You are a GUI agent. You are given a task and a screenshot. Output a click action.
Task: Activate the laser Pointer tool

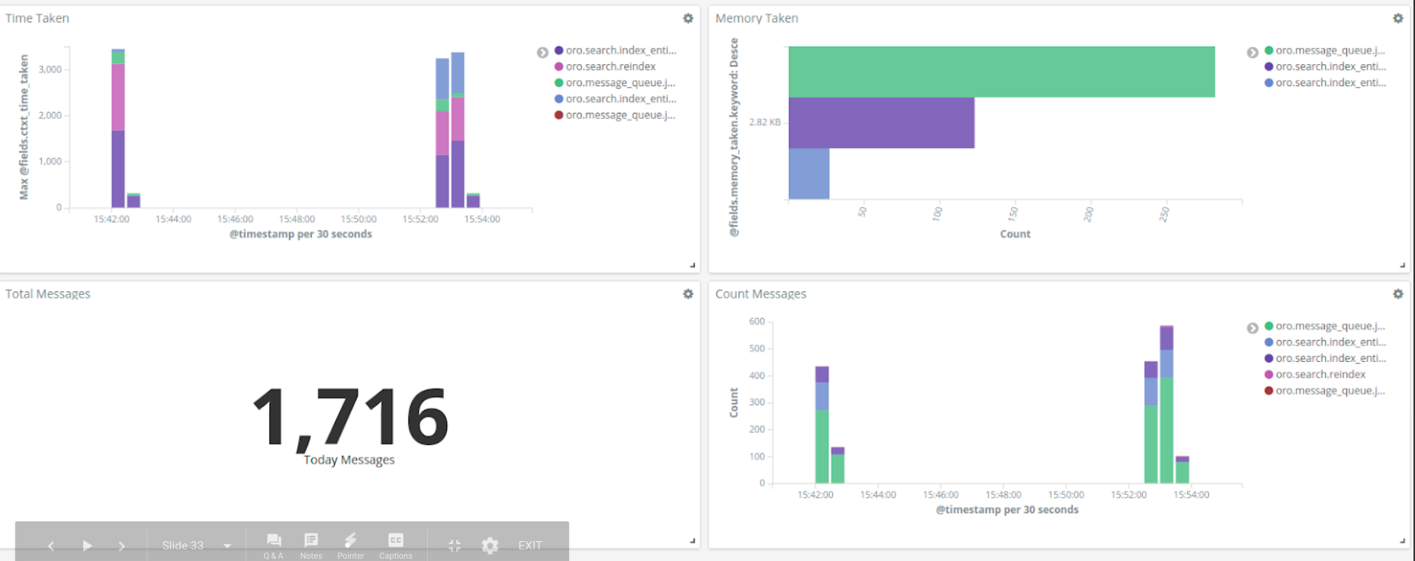click(x=350, y=544)
